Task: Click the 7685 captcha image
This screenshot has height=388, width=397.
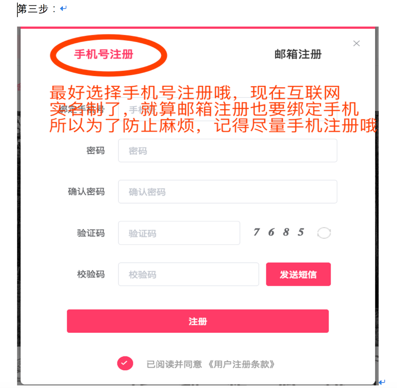Action: (279, 232)
